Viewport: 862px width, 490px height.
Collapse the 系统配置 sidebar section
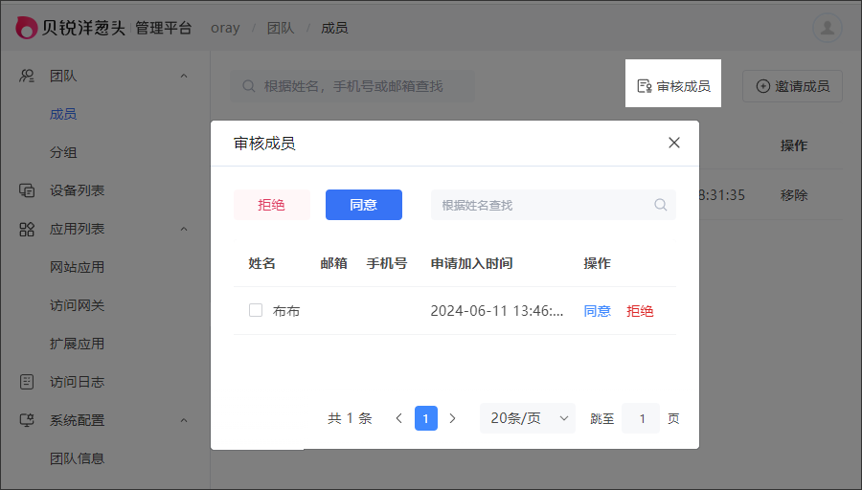click(x=184, y=420)
